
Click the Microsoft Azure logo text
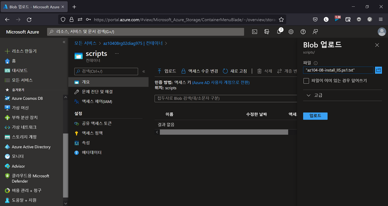coord(23,32)
